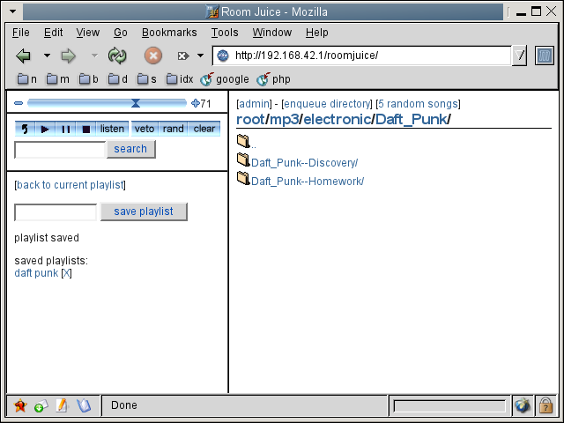
Task: Click the browser Reload icon
Action: point(117,56)
